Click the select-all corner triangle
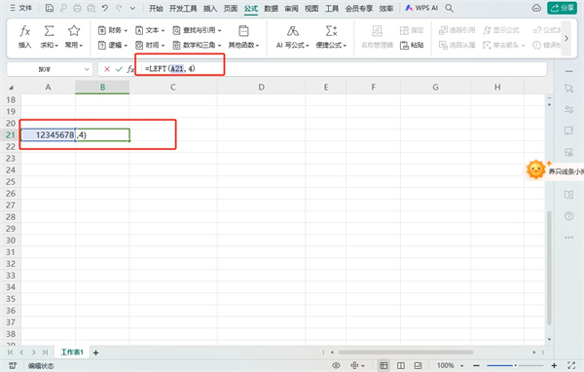Image resolution: width=584 pixels, height=372 pixels. (x=11, y=88)
